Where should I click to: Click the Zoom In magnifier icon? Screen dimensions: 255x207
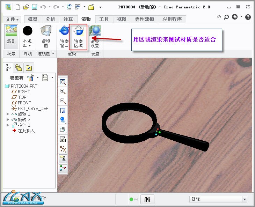click(x=63, y=91)
